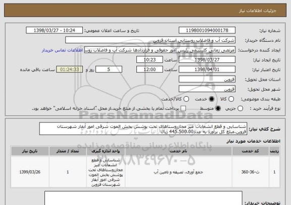Click the creation date field 1398/03/27

coord(207,59)
